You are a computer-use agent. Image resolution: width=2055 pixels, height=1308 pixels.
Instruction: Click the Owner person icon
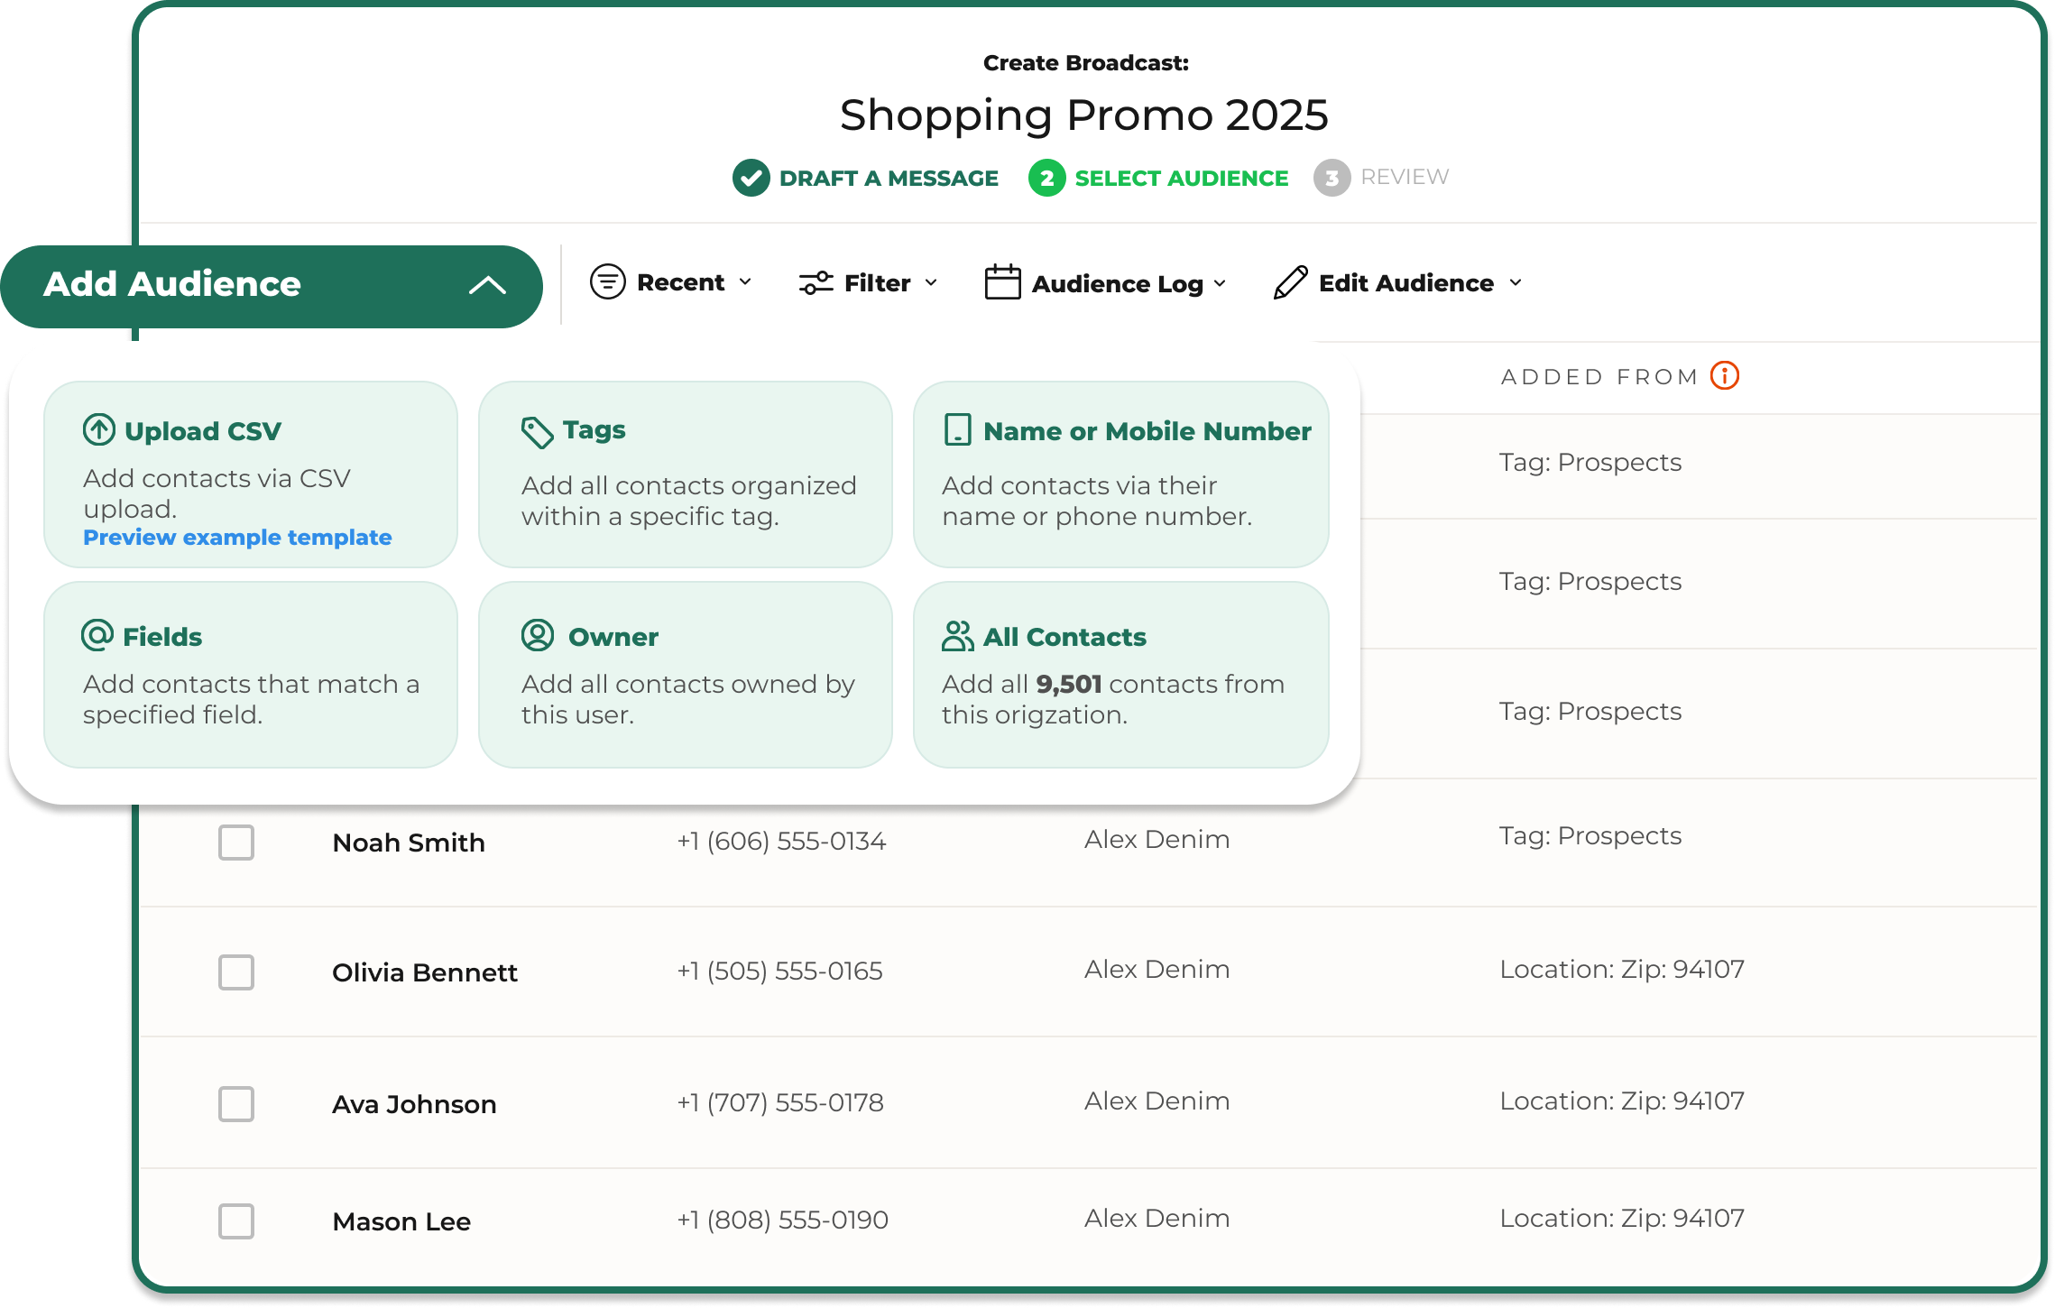(x=538, y=635)
